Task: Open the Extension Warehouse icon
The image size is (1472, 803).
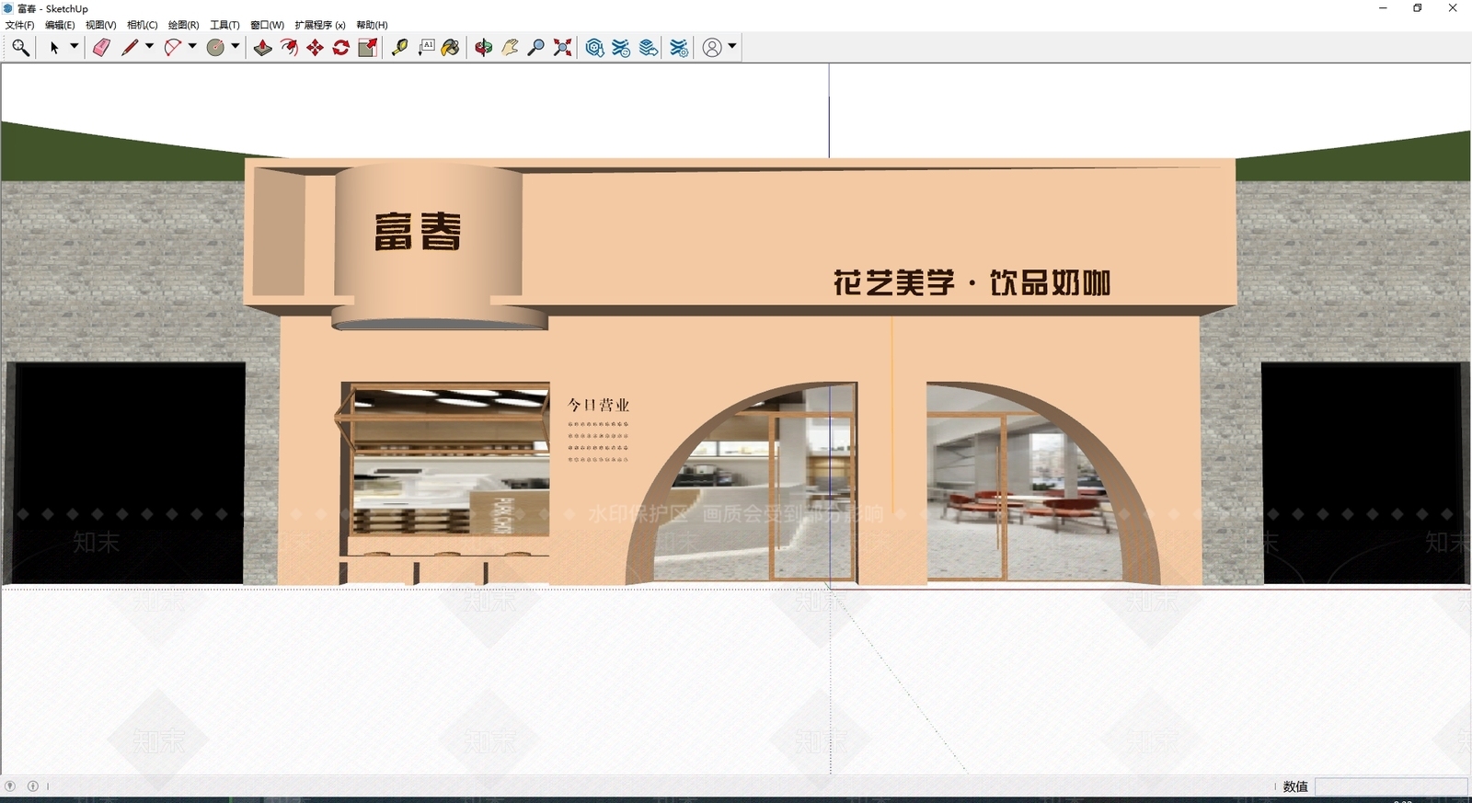Action: tap(622, 48)
